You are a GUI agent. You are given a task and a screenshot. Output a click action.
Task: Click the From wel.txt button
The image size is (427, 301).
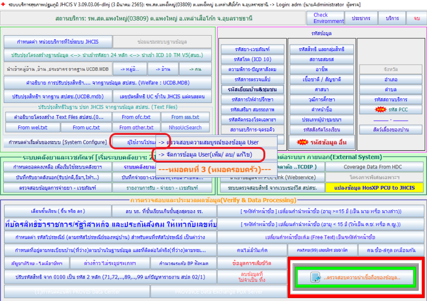coord(32,127)
